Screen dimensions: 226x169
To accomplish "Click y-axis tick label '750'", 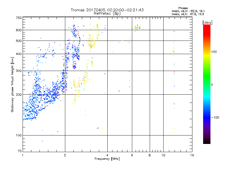I will (19, 18).
